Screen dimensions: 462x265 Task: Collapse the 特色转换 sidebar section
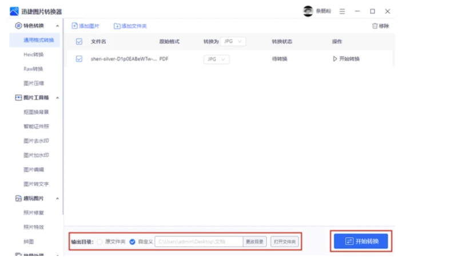pos(57,26)
